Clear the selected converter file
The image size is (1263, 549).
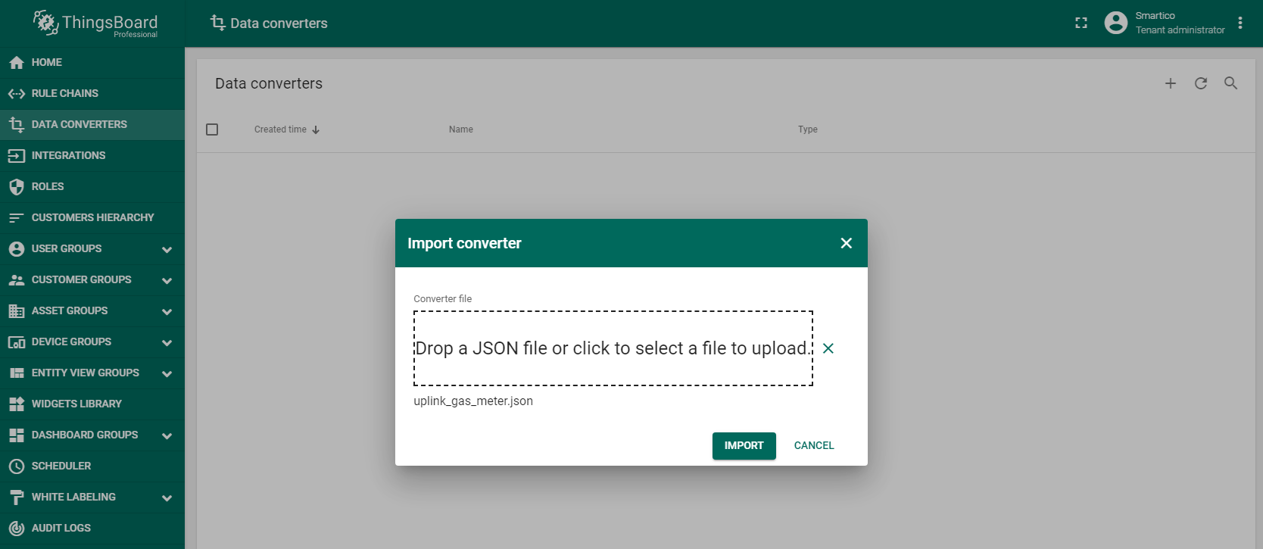coord(828,348)
